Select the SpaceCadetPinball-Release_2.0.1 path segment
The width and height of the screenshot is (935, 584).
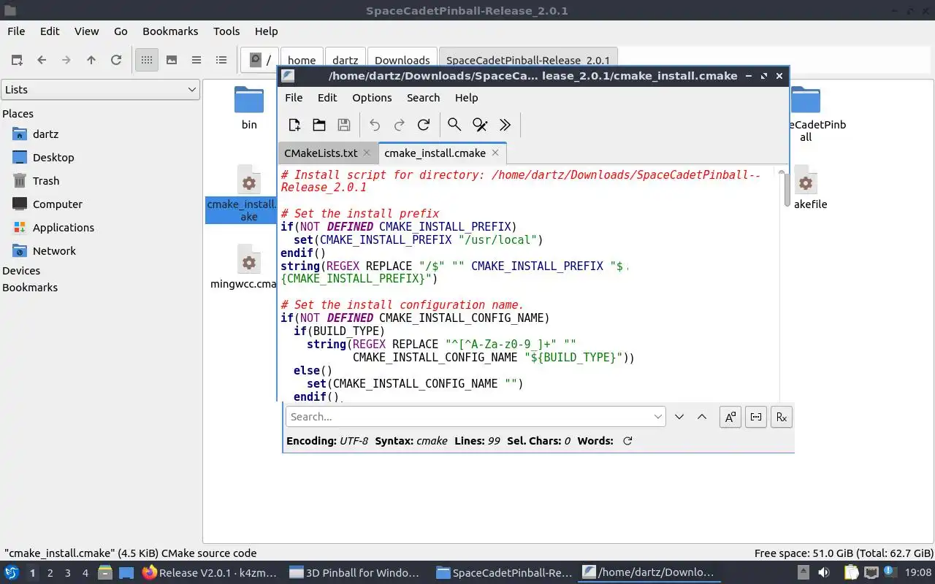[x=528, y=60]
